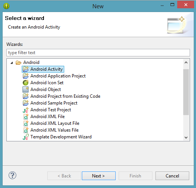The height and width of the screenshot is (188, 196).
Task: Select the Android folder label
Action: pyautogui.click(x=31, y=62)
